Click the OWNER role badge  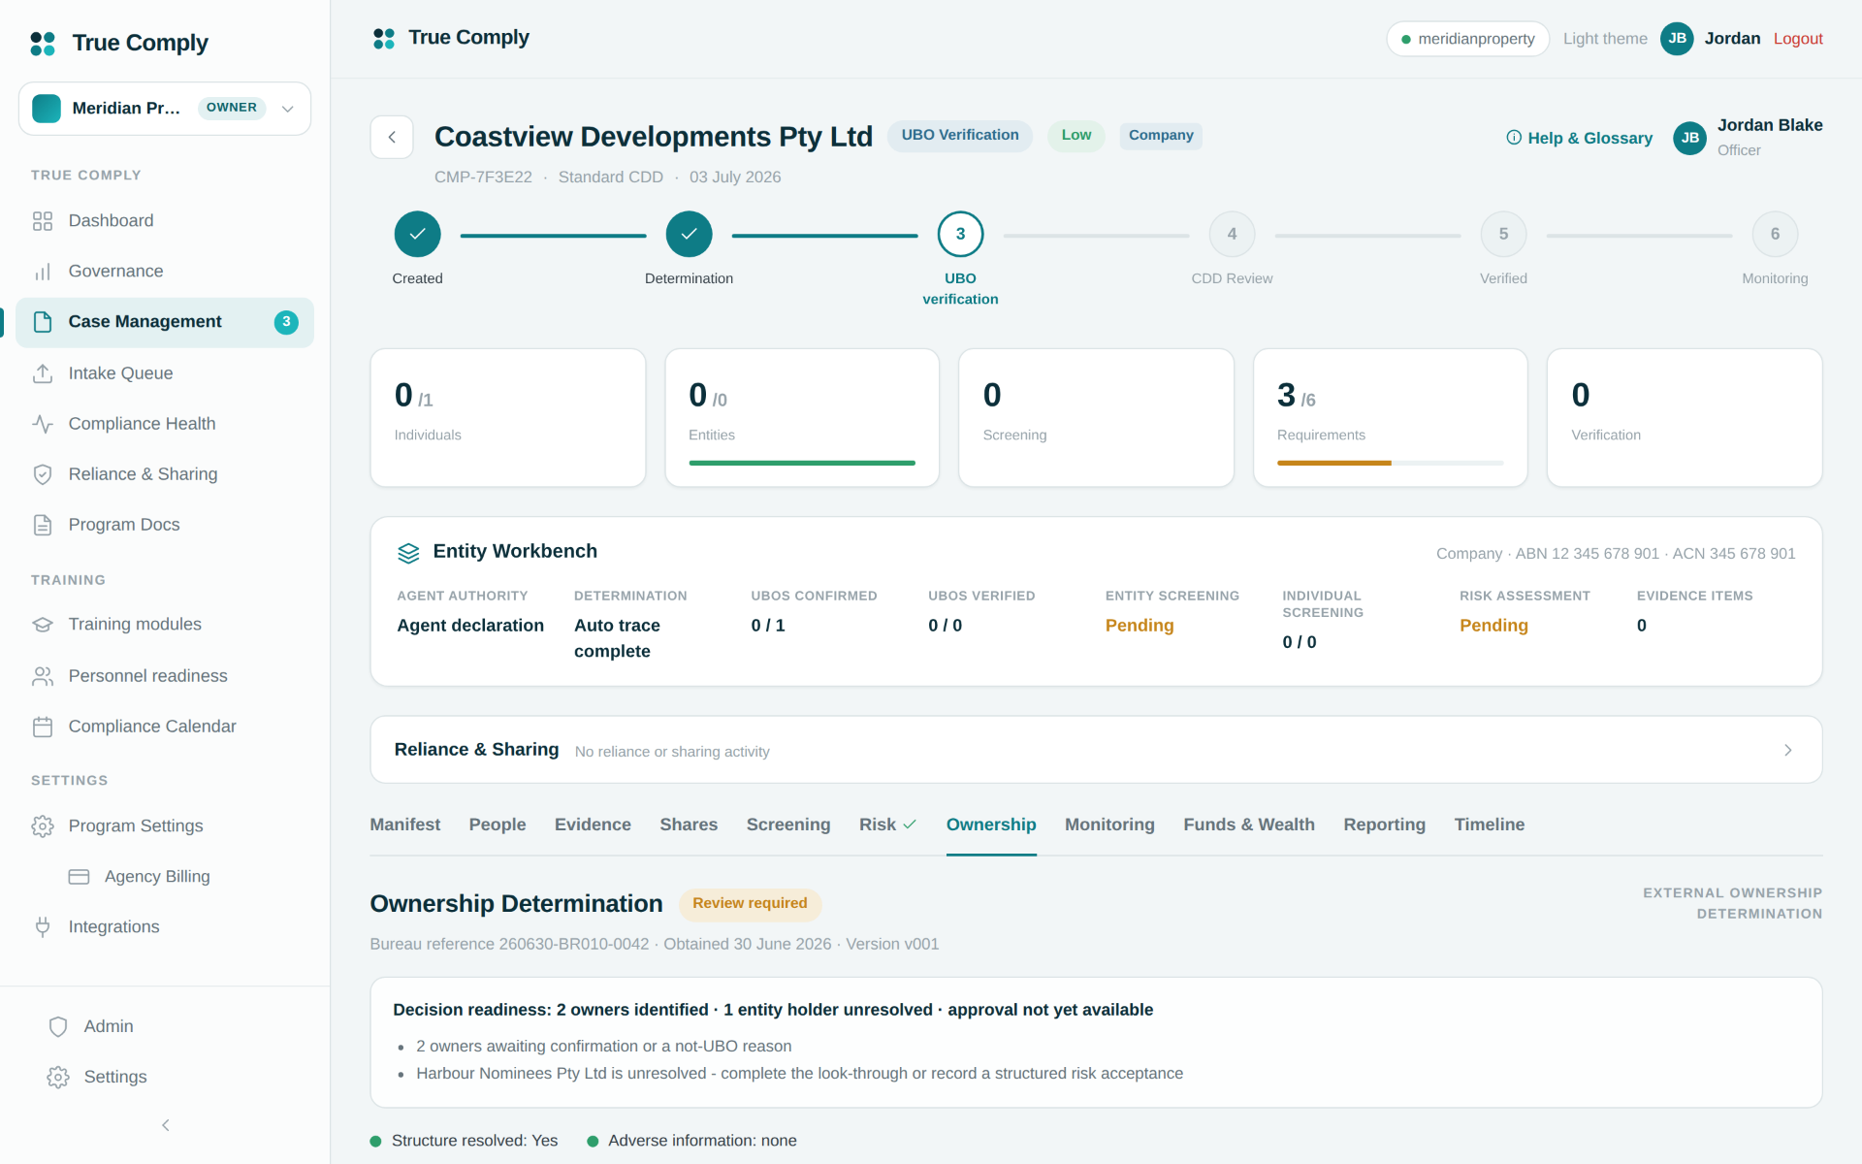[x=232, y=108]
